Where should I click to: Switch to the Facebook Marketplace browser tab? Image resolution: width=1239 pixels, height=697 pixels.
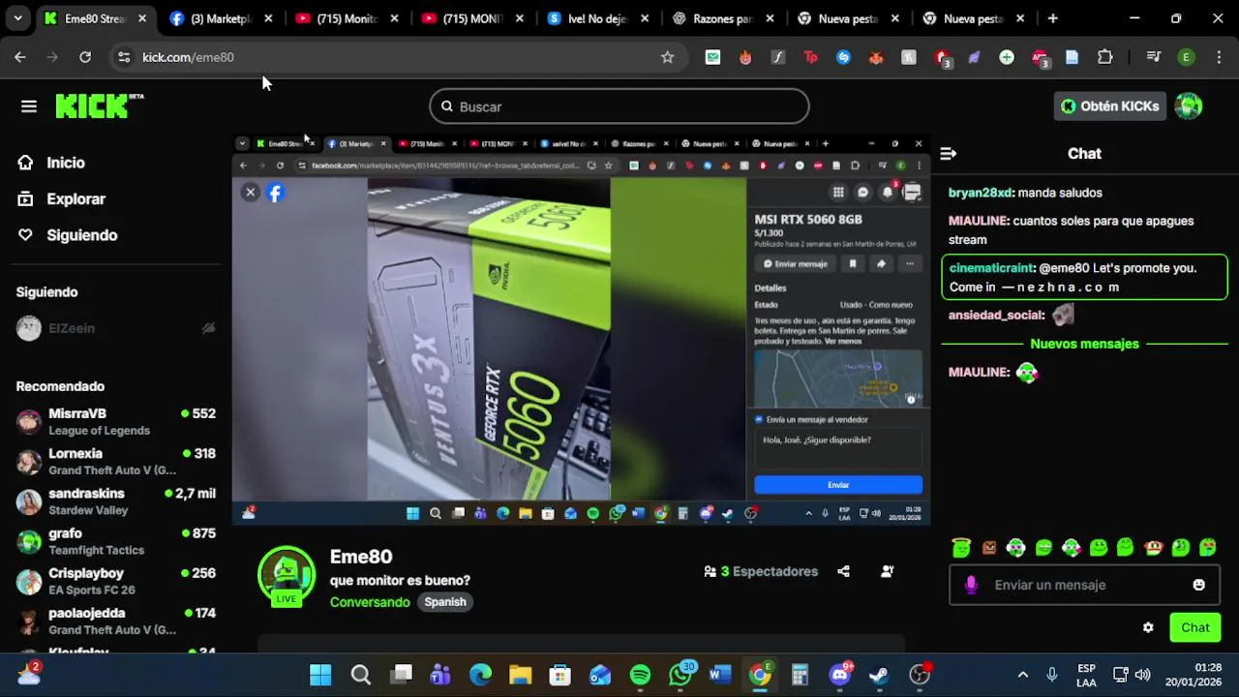[221, 18]
